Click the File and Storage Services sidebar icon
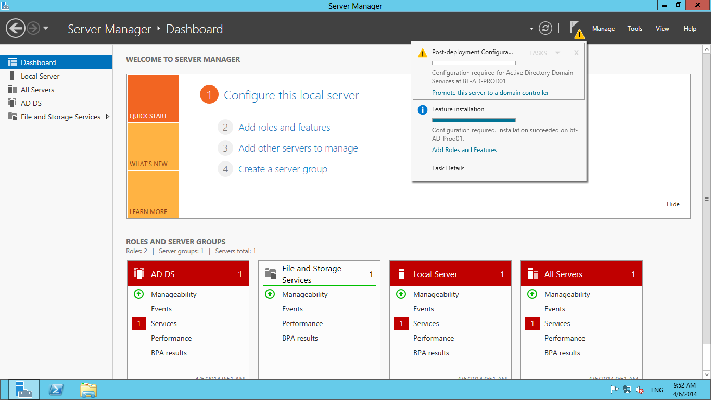 pos(12,117)
